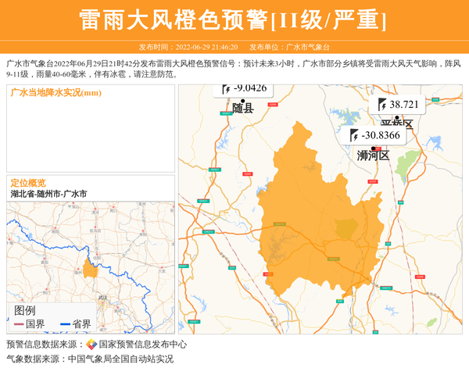Select the 38.721 value label on map
469x368 pixels.
point(405,105)
